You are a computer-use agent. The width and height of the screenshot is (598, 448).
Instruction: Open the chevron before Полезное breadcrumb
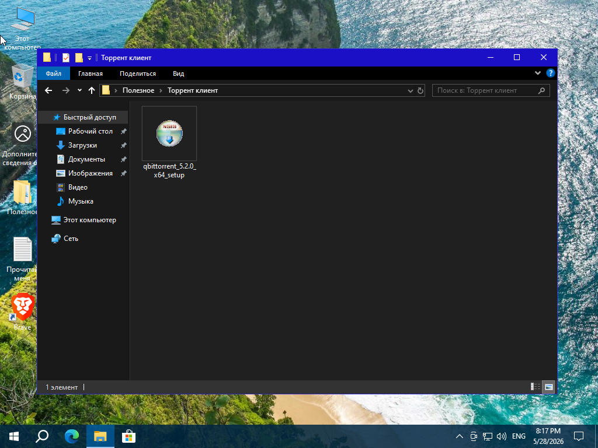tap(116, 90)
